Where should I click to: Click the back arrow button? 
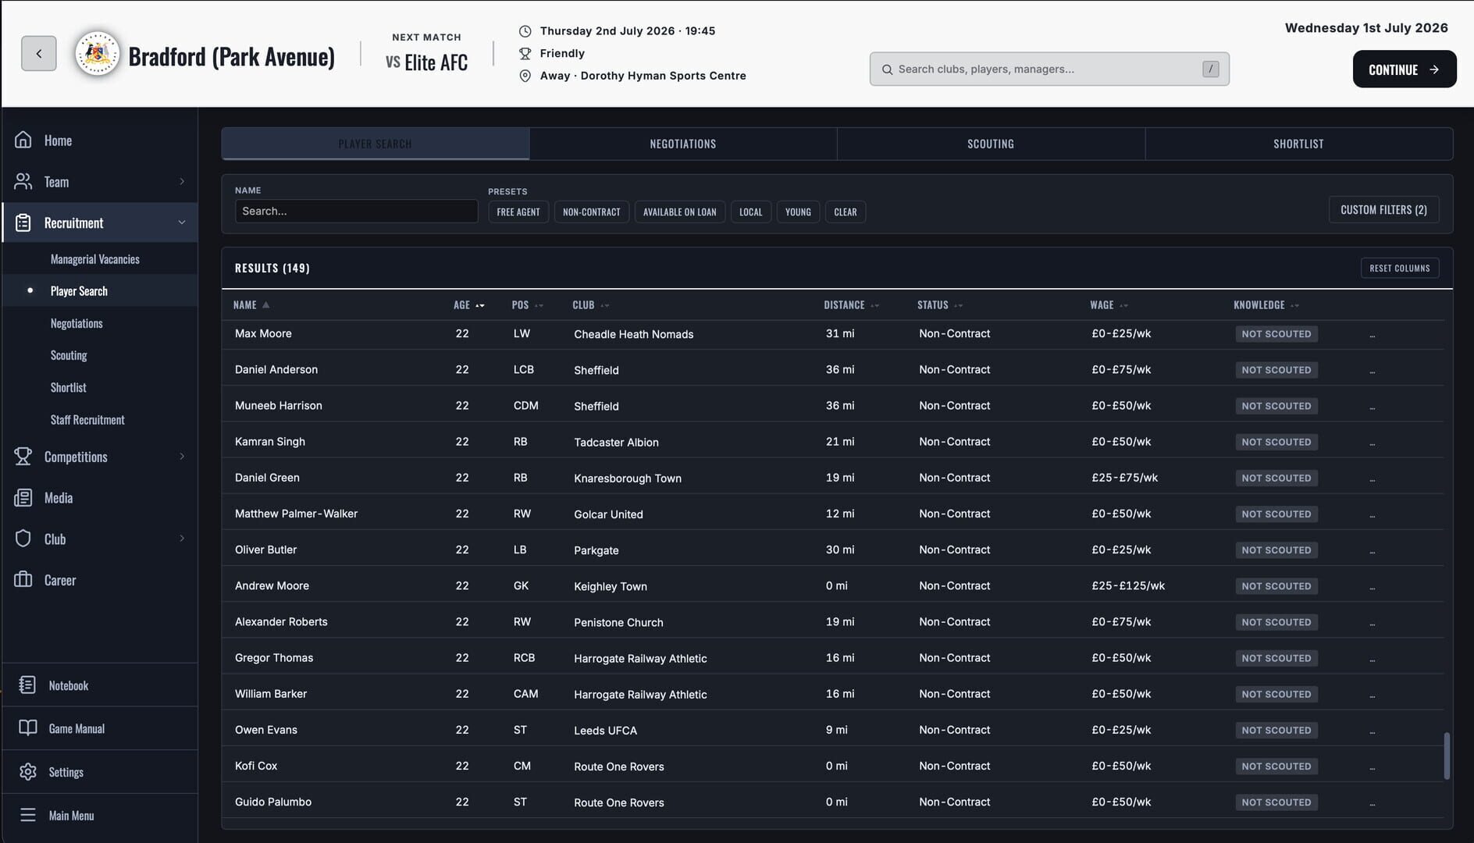(x=39, y=54)
